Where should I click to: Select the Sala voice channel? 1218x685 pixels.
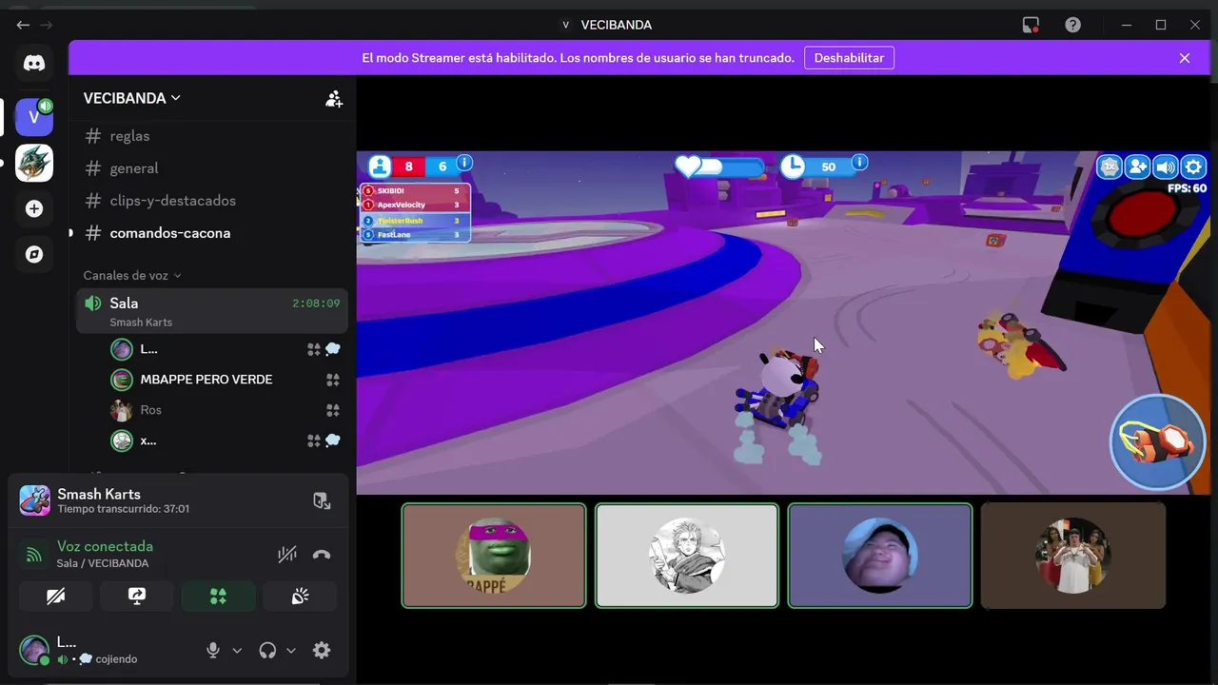211,311
